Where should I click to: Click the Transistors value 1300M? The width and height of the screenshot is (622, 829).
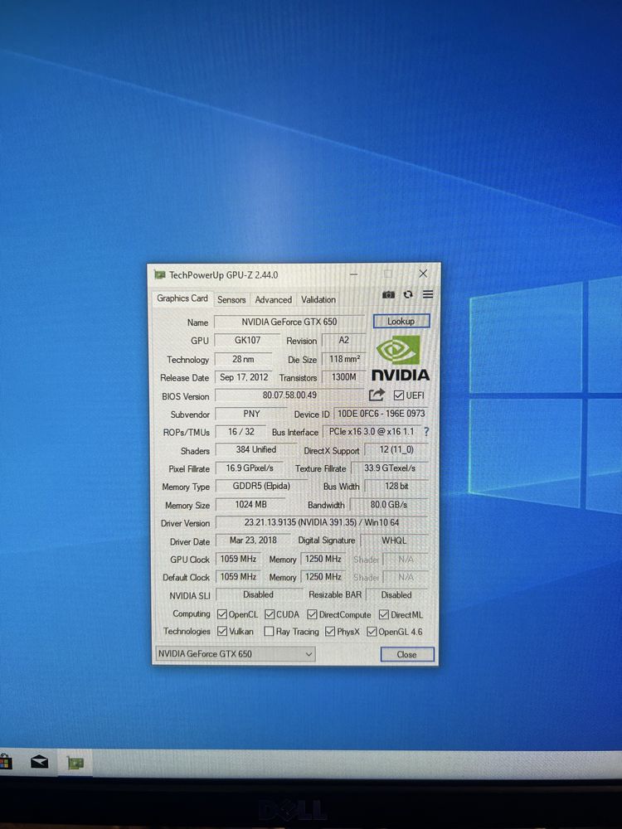(x=344, y=377)
